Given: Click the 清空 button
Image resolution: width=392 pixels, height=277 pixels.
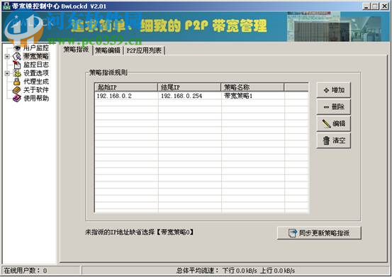Looking at the screenshot, I should click(334, 140).
